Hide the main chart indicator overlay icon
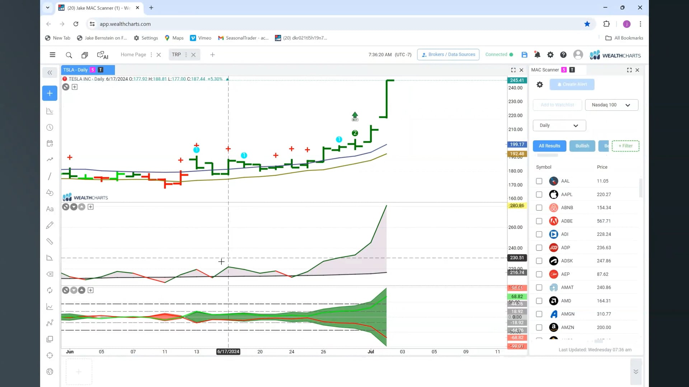Screen dimensions: 689x387 pyautogui.click(x=66, y=87)
